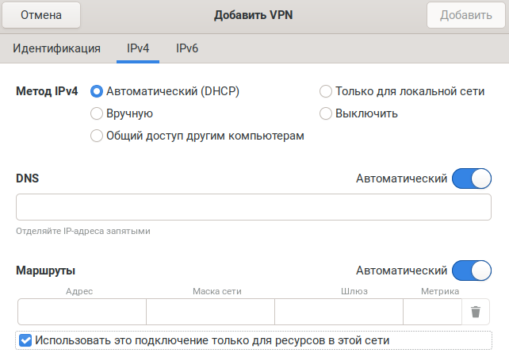Delete the route row with trash icon
Viewport: 509px width, 353px height.
[x=475, y=312]
